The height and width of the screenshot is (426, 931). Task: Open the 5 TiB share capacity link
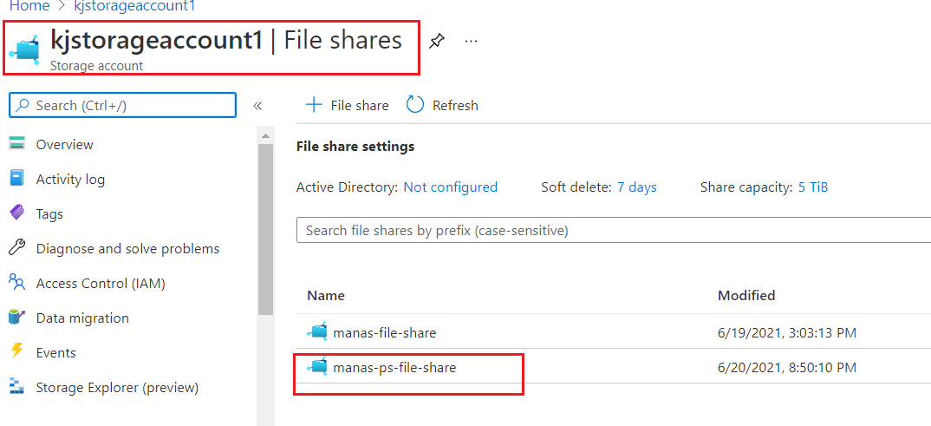coord(812,187)
